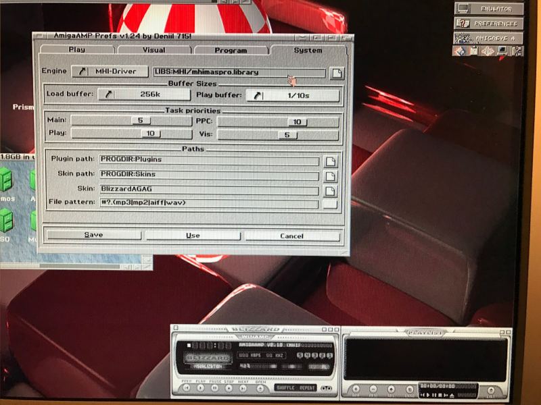
Task: Click Previous track in the player
Action: (187, 388)
